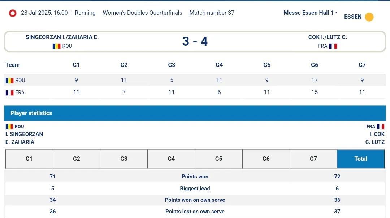Click the SINGEORZAN I./ZAHARIA E. team name
The width and height of the screenshot is (390, 218).
(62, 37)
